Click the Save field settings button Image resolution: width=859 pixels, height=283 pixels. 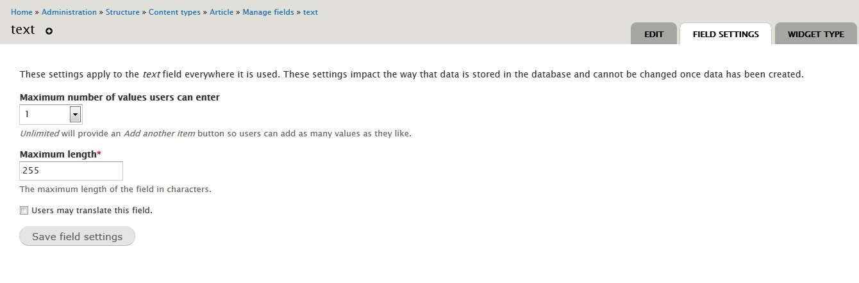pos(77,236)
